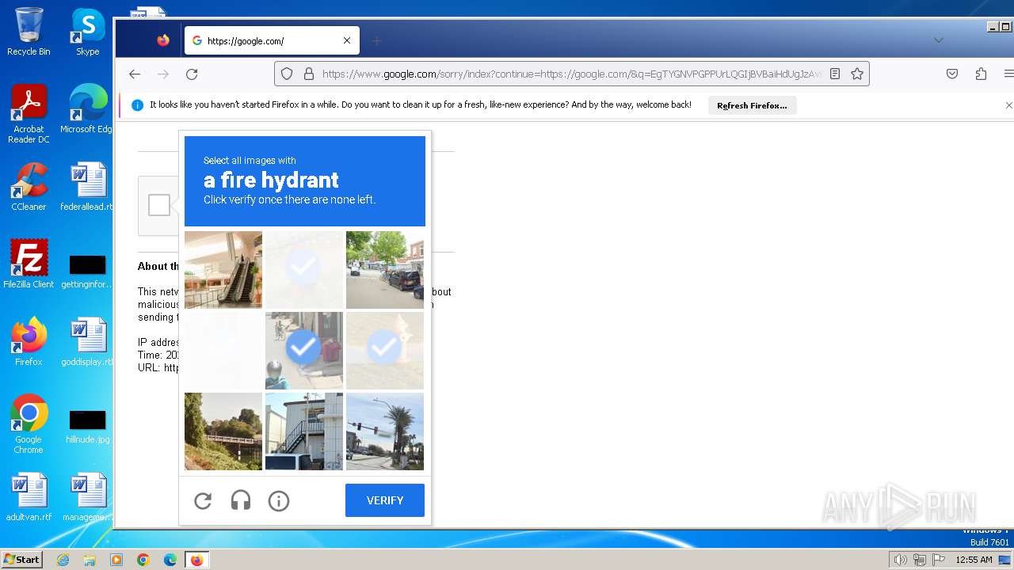This screenshot has width=1014, height=570.
Task: Go forward in Firefox
Action: pyautogui.click(x=163, y=74)
